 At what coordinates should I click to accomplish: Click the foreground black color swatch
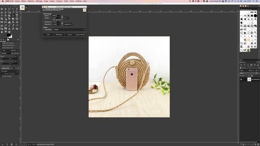[x=9, y=35]
